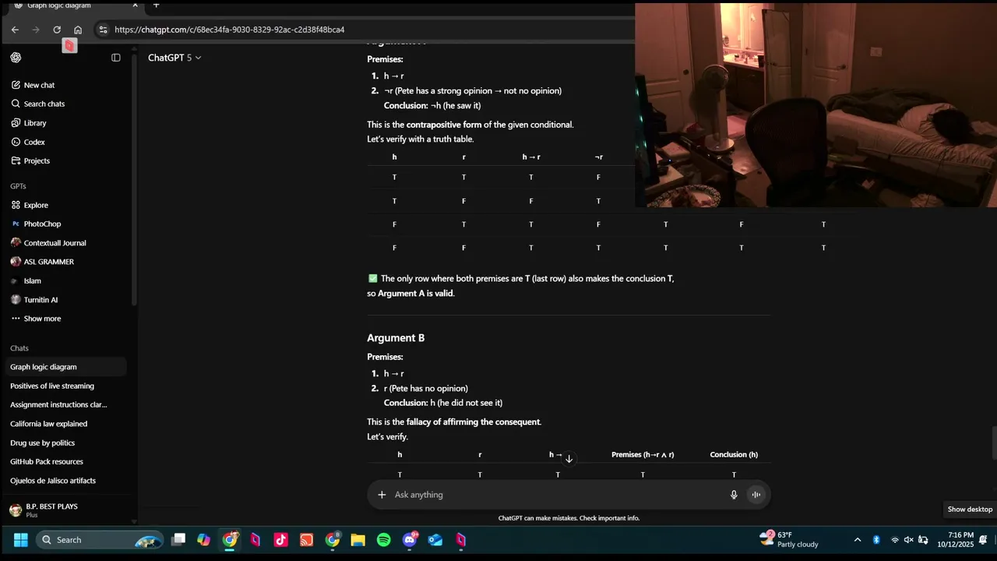Screen dimensions: 997x561
Task: Click the Bluetooth tray icon
Action: pos(875,539)
